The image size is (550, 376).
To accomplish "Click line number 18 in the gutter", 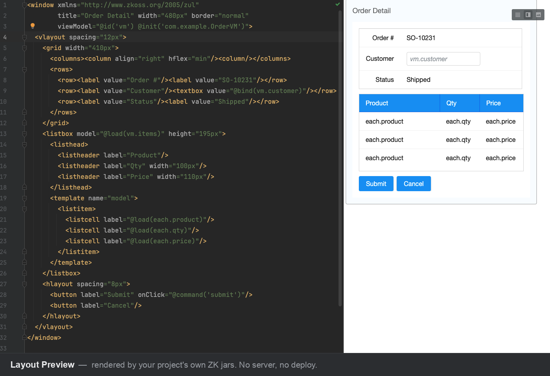I will [4, 187].
